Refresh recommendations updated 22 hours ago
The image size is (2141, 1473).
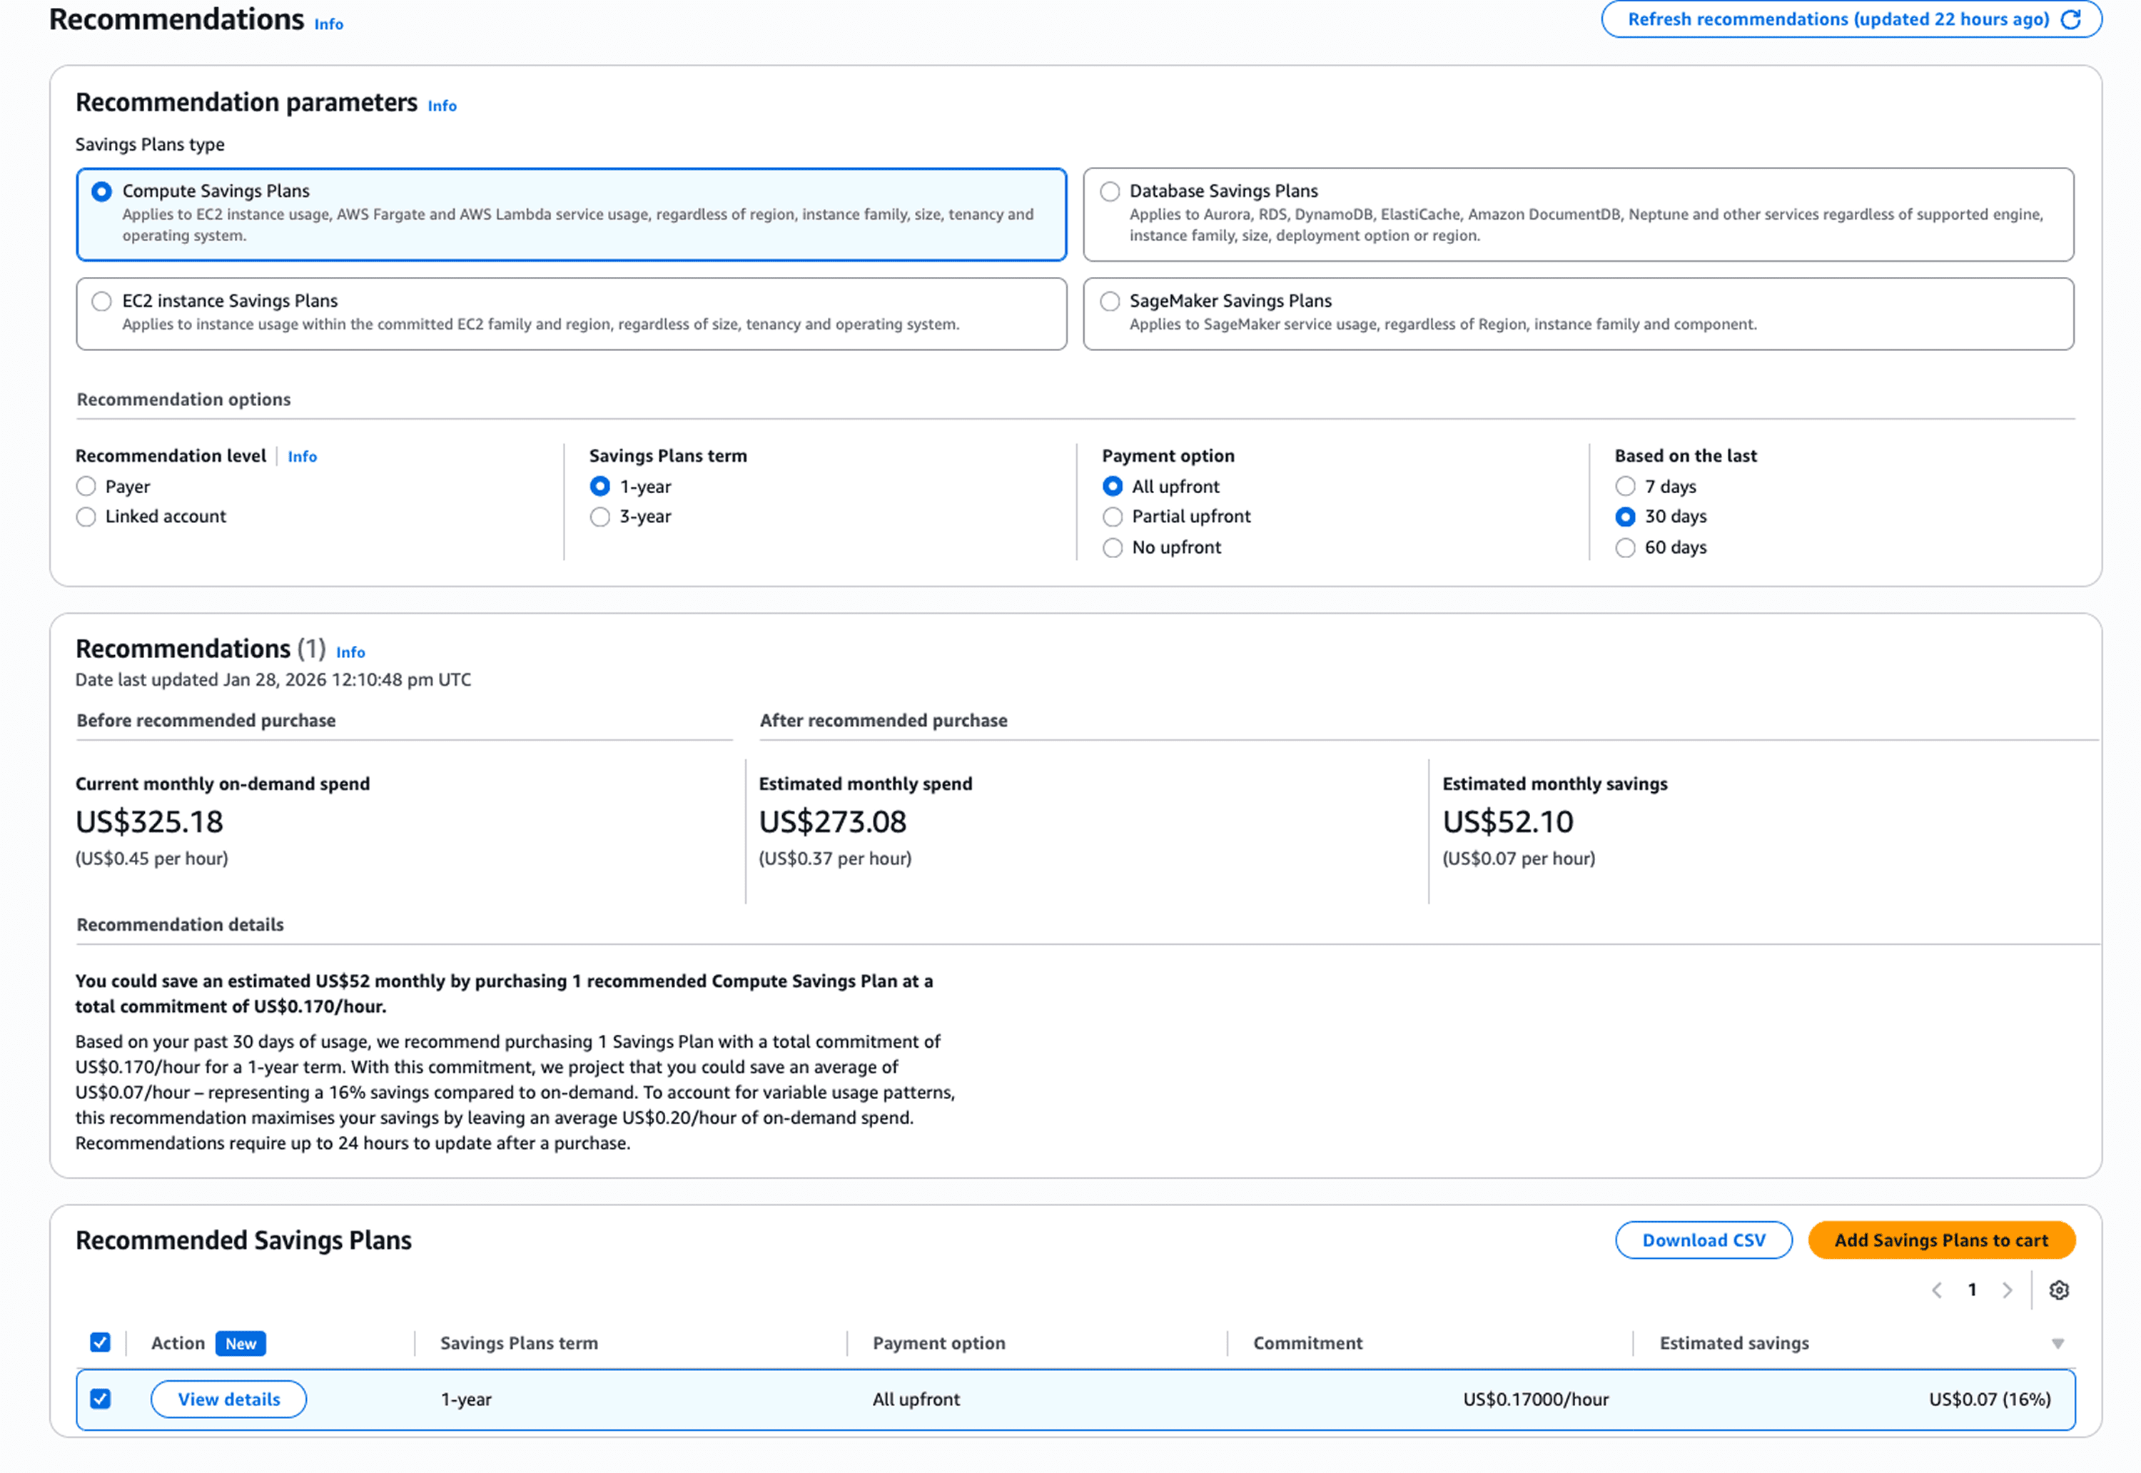point(1851,19)
